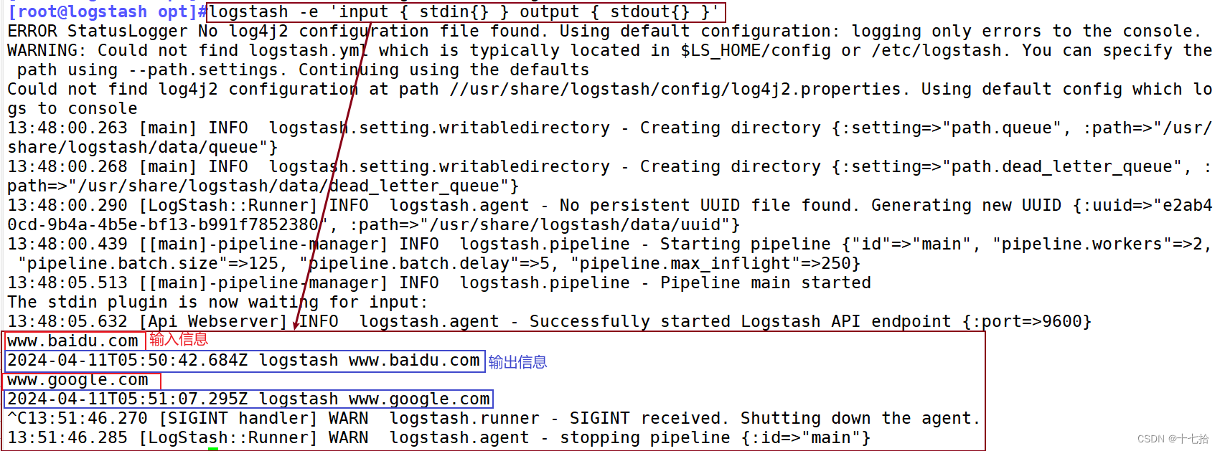
Task: Click the ERROR StatusLogger message line
Action: pos(604,32)
